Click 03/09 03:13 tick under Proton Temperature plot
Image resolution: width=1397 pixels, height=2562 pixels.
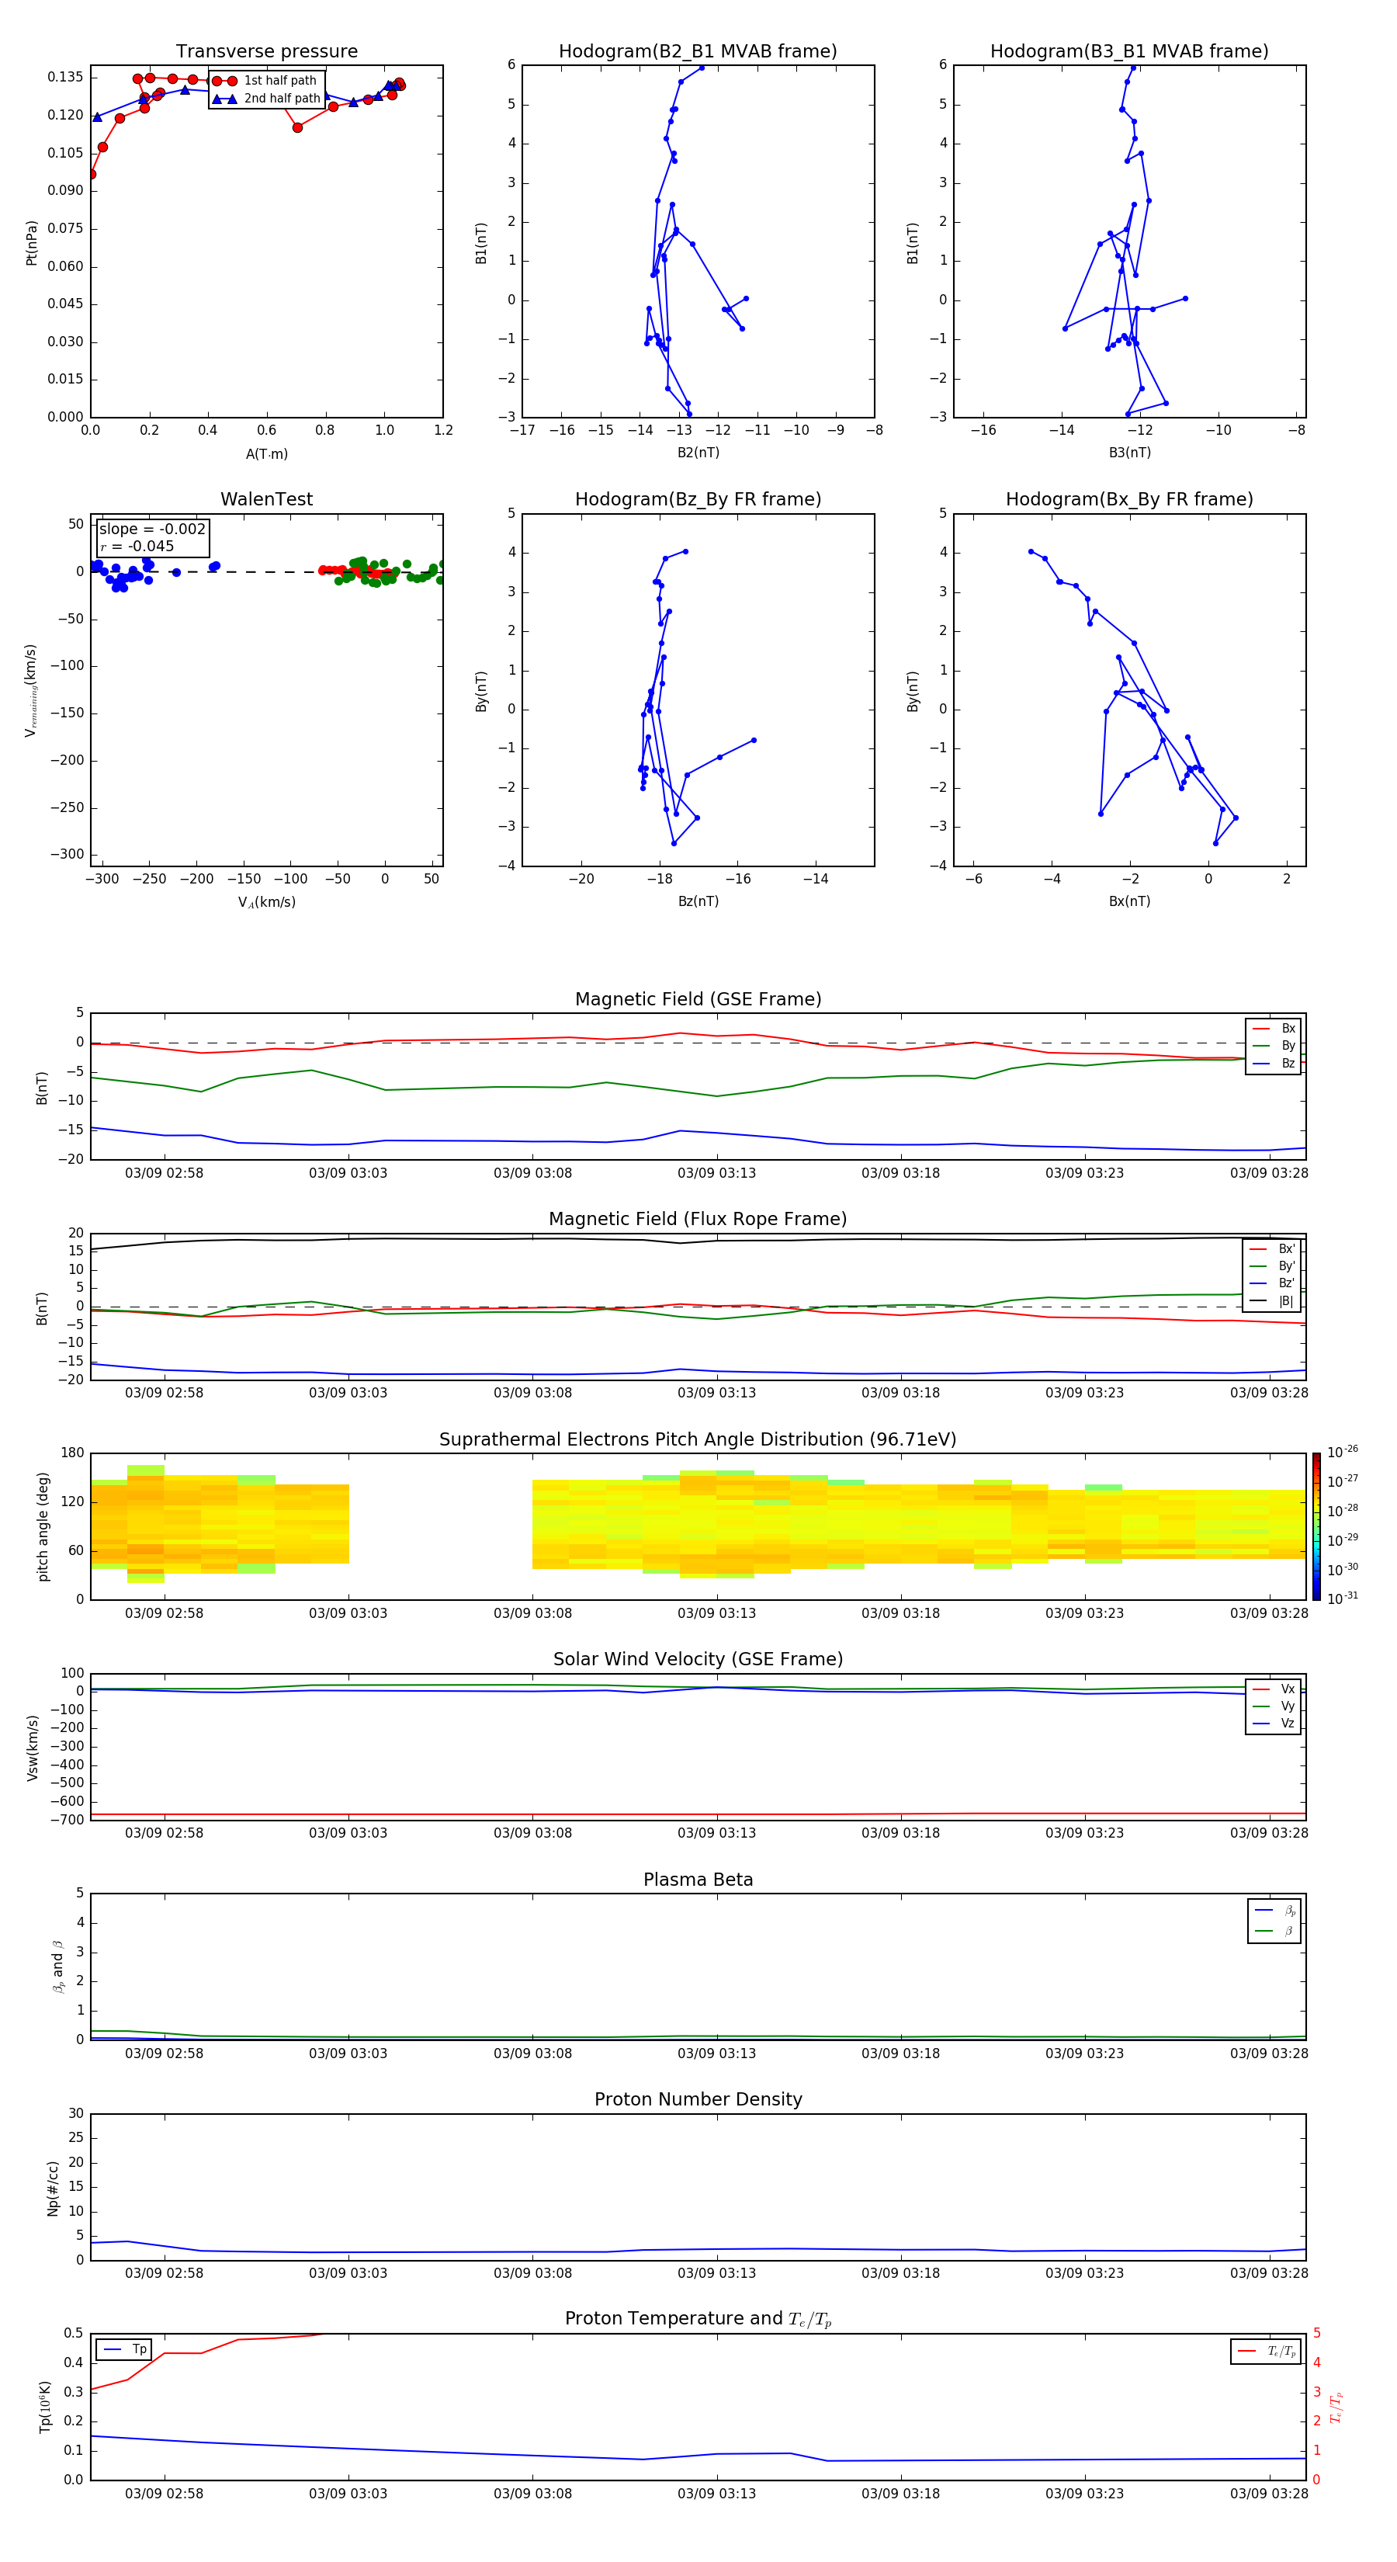[x=716, y=2494]
